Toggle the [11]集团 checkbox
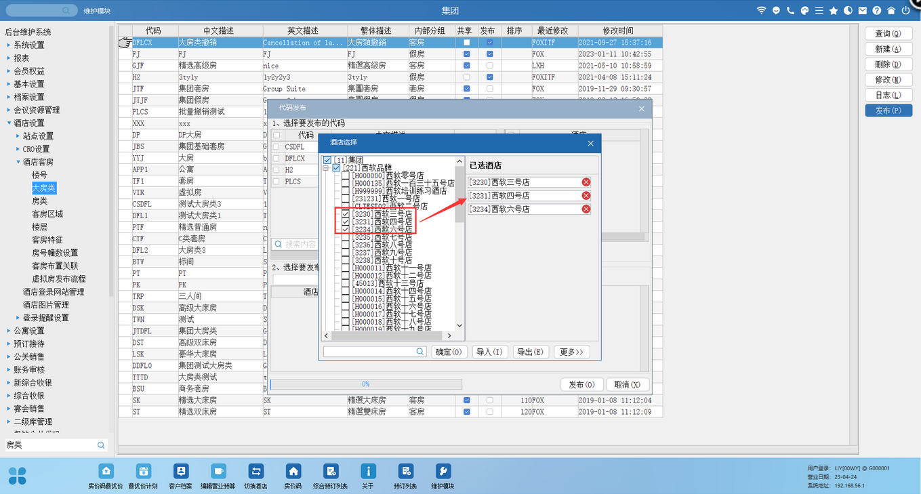 point(328,160)
